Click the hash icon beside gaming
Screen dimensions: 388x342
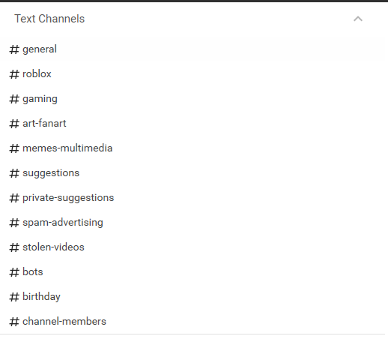coord(14,99)
